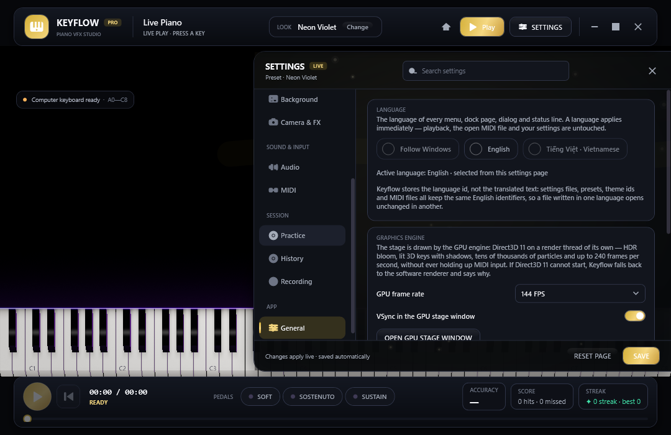Click the Keyflow piano app logo
The height and width of the screenshot is (435, 671).
37,27
